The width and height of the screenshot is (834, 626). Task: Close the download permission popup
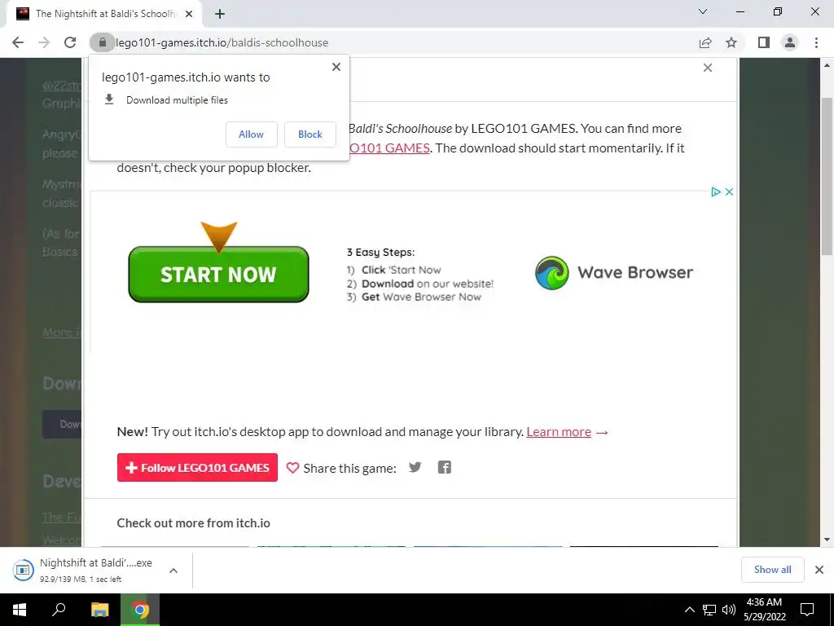tap(336, 67)
